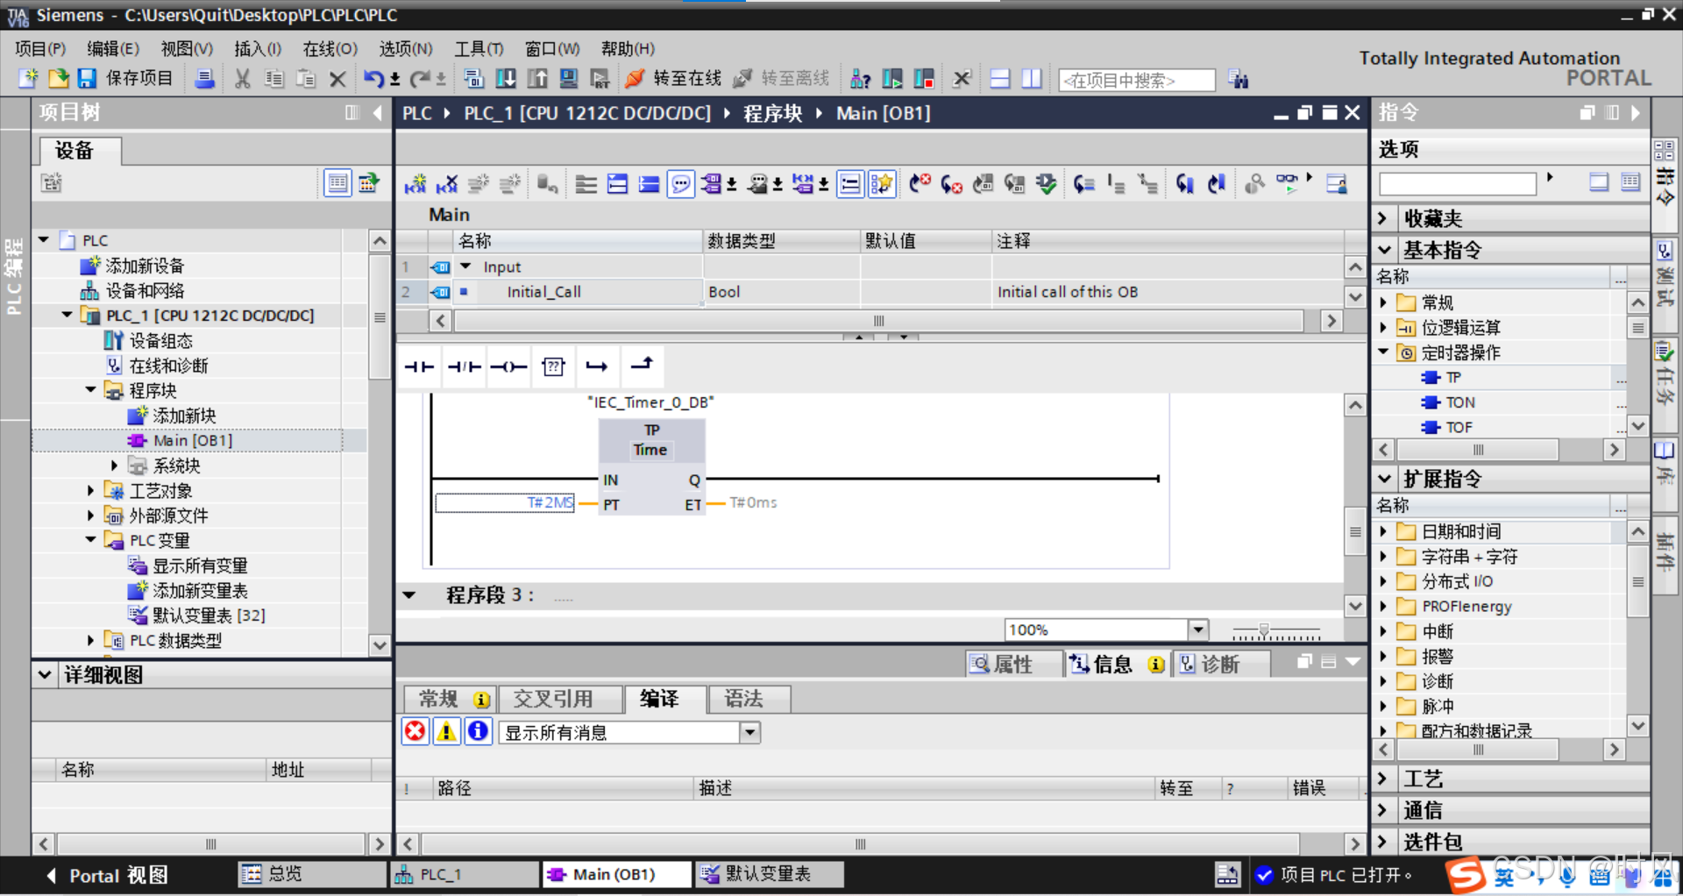Collapse the 程序块 folder

coord(91,390)
